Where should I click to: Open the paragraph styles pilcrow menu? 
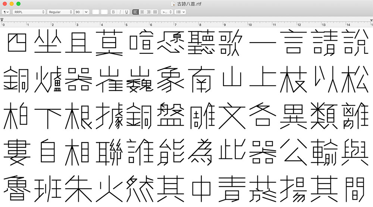pos(6,12)
